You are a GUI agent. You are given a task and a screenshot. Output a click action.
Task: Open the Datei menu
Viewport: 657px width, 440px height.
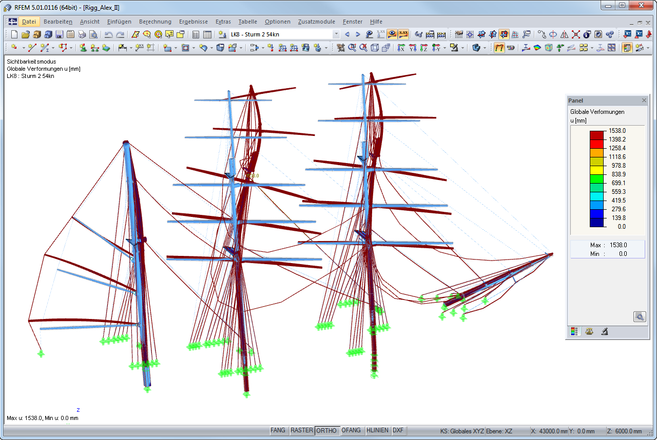click(29, 22)
